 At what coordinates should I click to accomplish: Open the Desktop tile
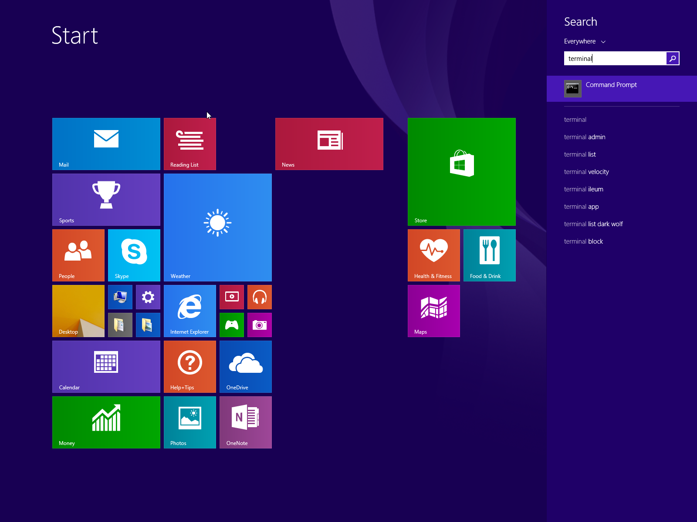click(78, 311)
